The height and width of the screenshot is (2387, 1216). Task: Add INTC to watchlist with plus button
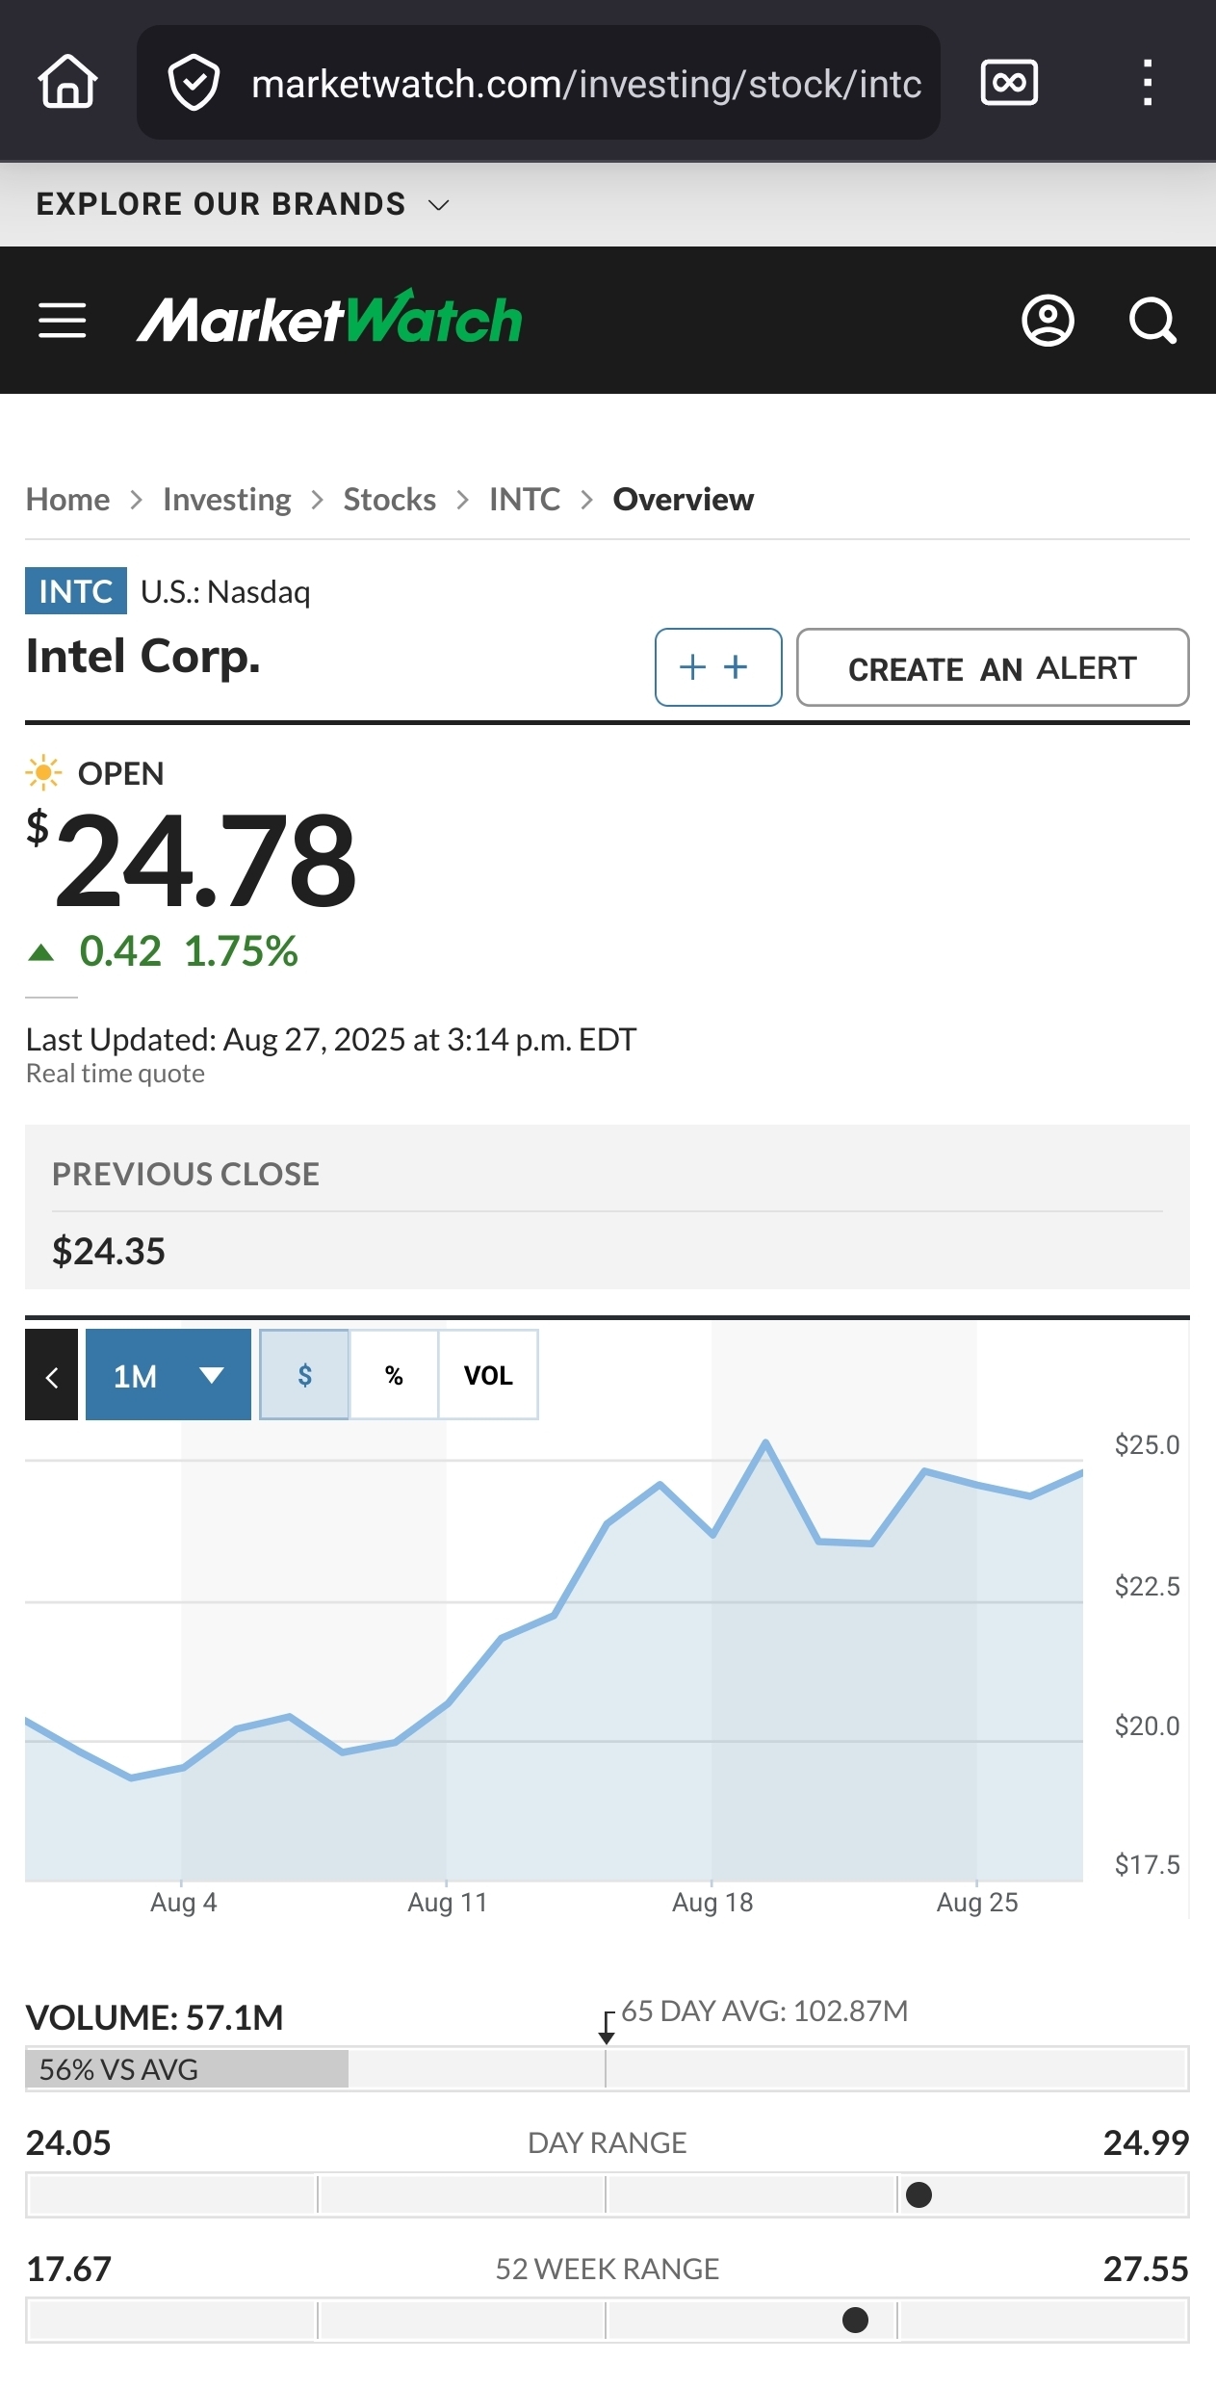click(x=717, y=667)
